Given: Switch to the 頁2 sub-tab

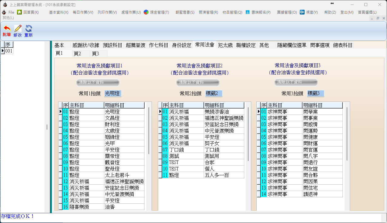Looking at the screenshot, I should (77, 53).
